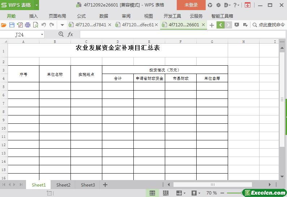Add a new sheet with plus button
The image size is (287, 197).
click(105, 185)
